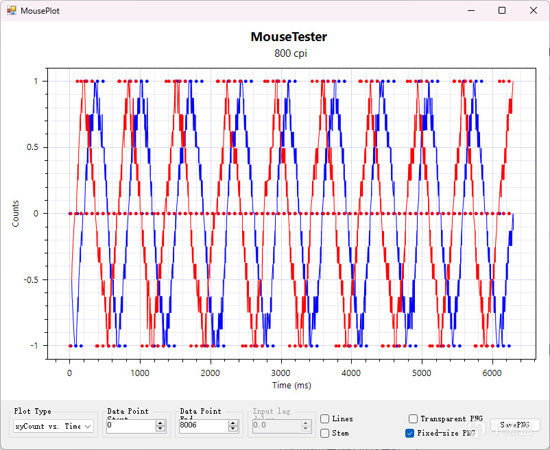Toggle the Transparent PNG checkbox
The height and width of the screenshot is (450, 550).
tap(414, 418)
